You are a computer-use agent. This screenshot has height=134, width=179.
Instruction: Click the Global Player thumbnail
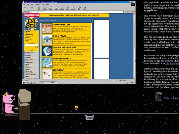tap(47, 40)
